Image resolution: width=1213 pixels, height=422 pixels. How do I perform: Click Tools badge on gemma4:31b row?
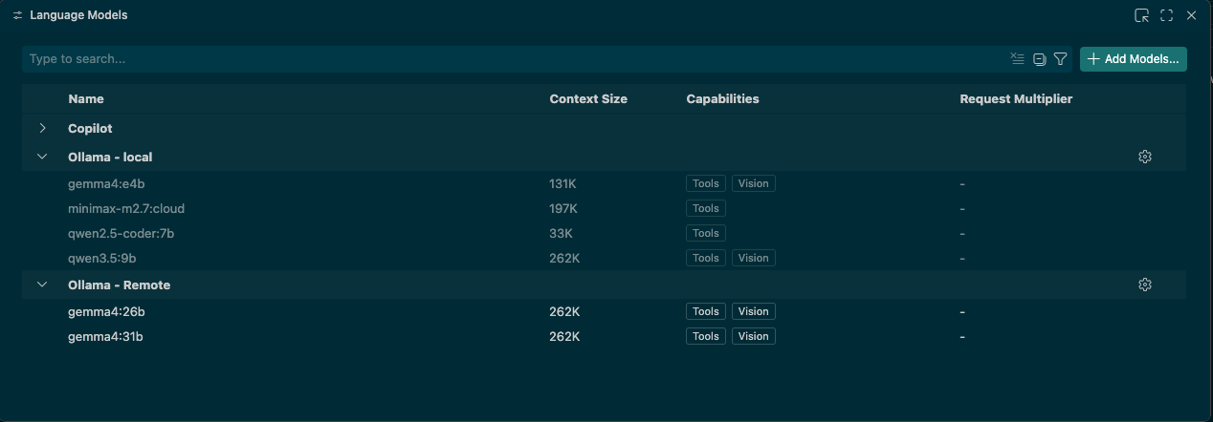(706, 336)
